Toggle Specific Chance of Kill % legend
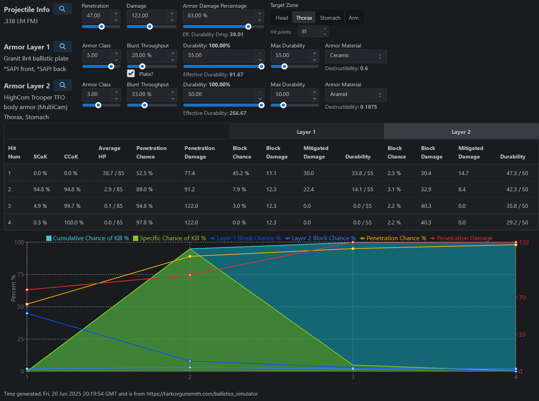Screen dimensions: 539x401 pyautogui.click(x=170, y=238)
